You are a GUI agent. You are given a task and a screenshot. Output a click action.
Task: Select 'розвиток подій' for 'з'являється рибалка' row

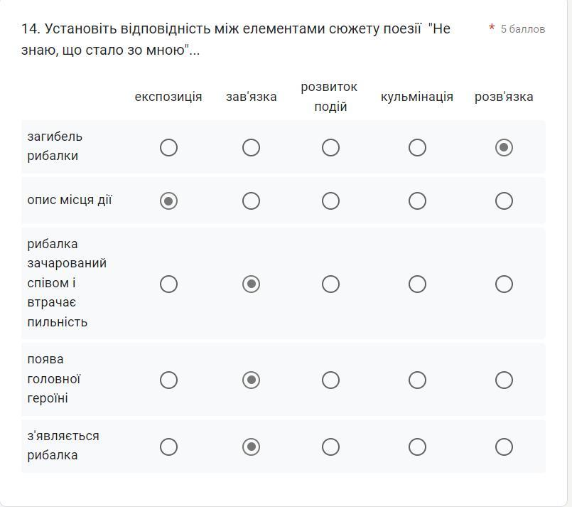coord(330,447)
